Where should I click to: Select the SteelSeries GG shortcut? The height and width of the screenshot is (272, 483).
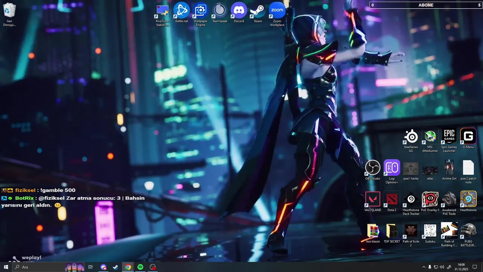tap(411, 141)
